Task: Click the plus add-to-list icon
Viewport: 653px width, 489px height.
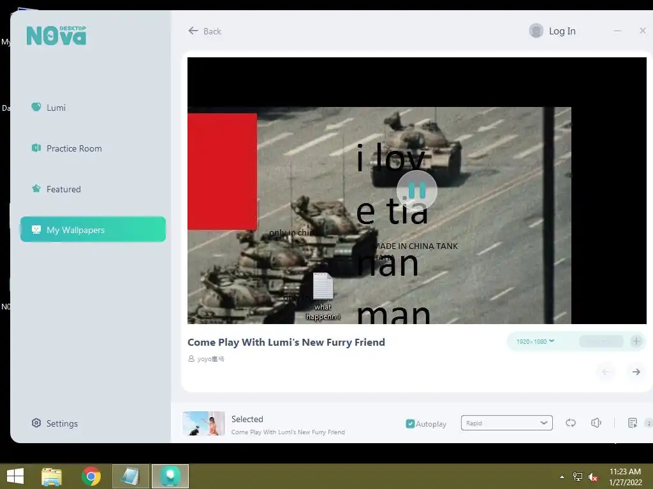Action: click(636, 341)
